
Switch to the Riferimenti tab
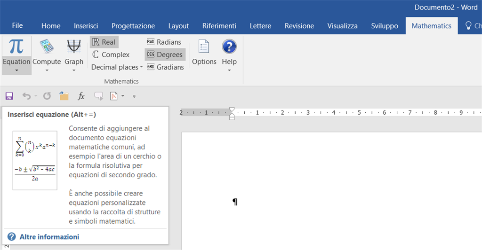219,26
